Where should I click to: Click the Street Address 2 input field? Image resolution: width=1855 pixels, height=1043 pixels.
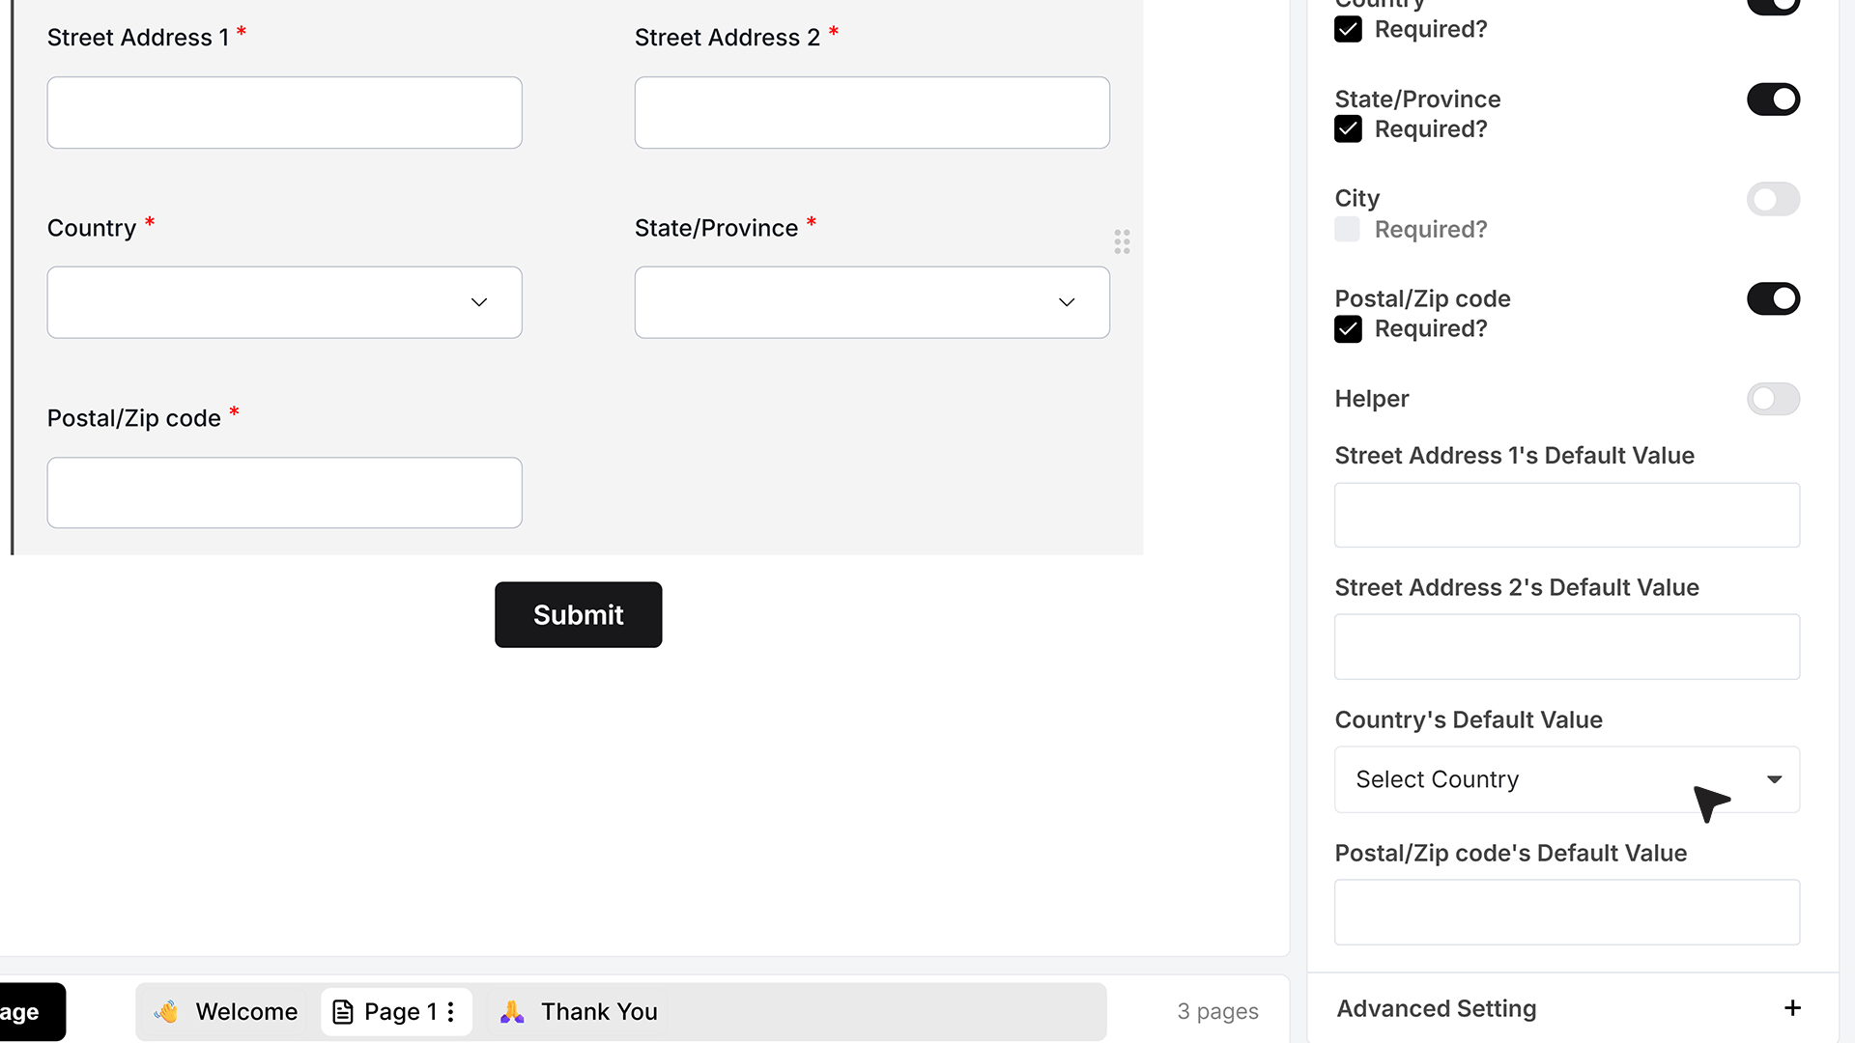(x=871, y=113)
